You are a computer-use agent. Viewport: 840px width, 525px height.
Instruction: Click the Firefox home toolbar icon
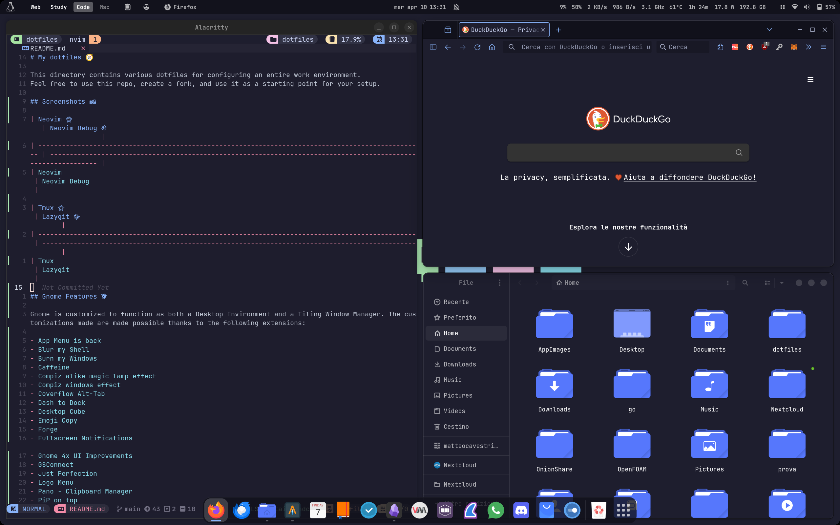pyautogui.click(x=492, y=47)
